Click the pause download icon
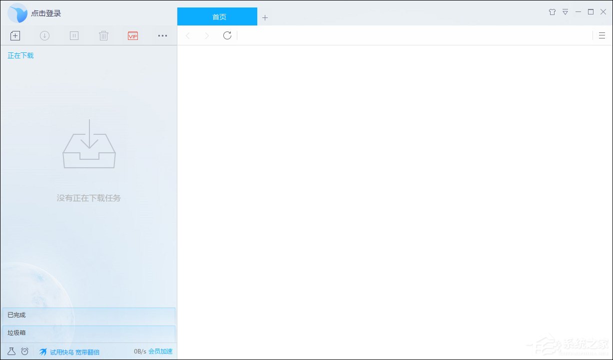 point(74,35)
